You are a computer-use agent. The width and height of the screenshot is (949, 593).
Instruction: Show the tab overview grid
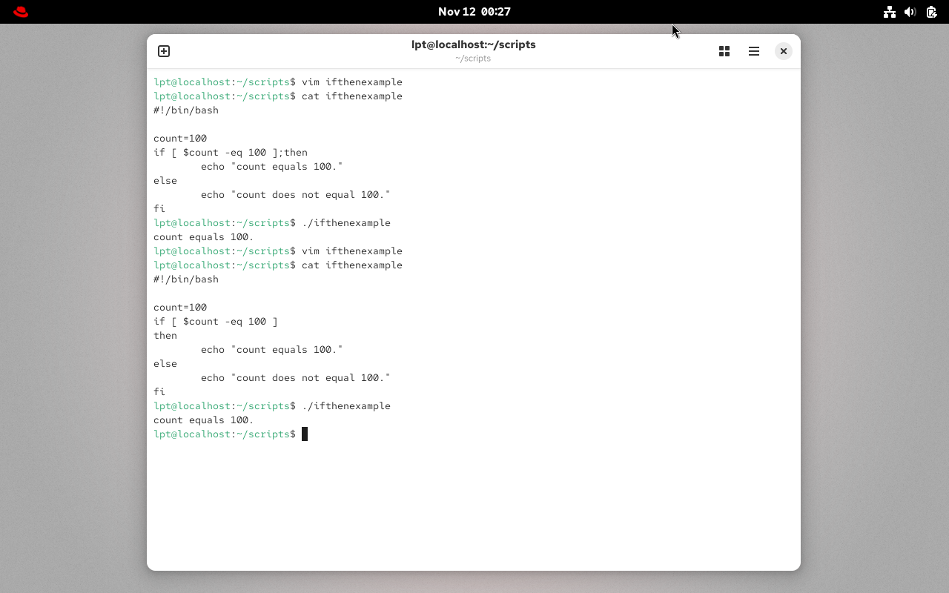click(724, 51)
